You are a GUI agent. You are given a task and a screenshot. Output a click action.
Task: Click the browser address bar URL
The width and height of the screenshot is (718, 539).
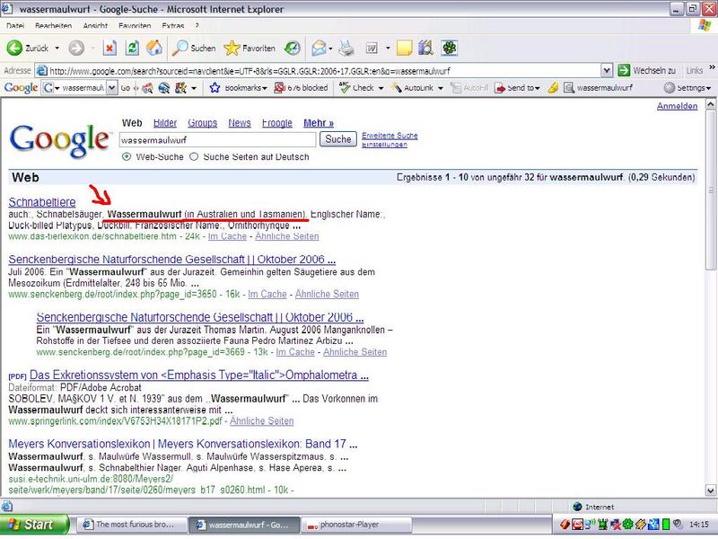click(x=250, y=71)
